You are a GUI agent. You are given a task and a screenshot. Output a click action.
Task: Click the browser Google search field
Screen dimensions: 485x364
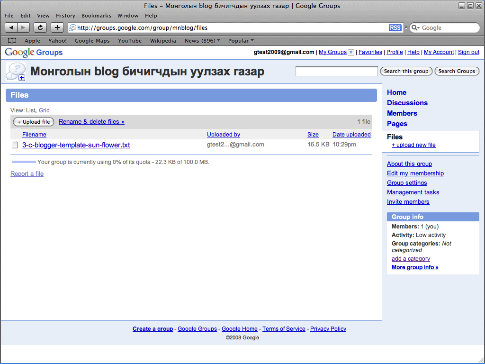[445, 27]
